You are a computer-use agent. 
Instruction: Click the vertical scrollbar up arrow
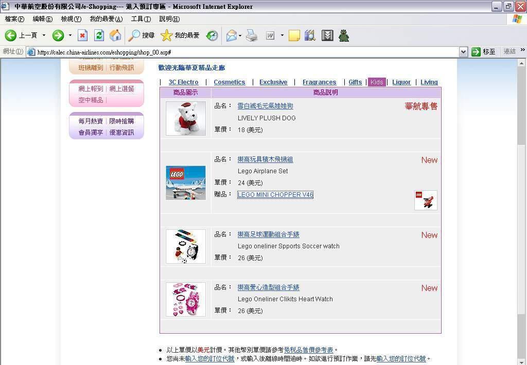click(x=522, y=63)
